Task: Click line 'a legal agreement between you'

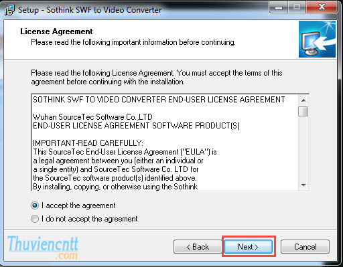Action: pyautogui.click(x=118, y=161)
